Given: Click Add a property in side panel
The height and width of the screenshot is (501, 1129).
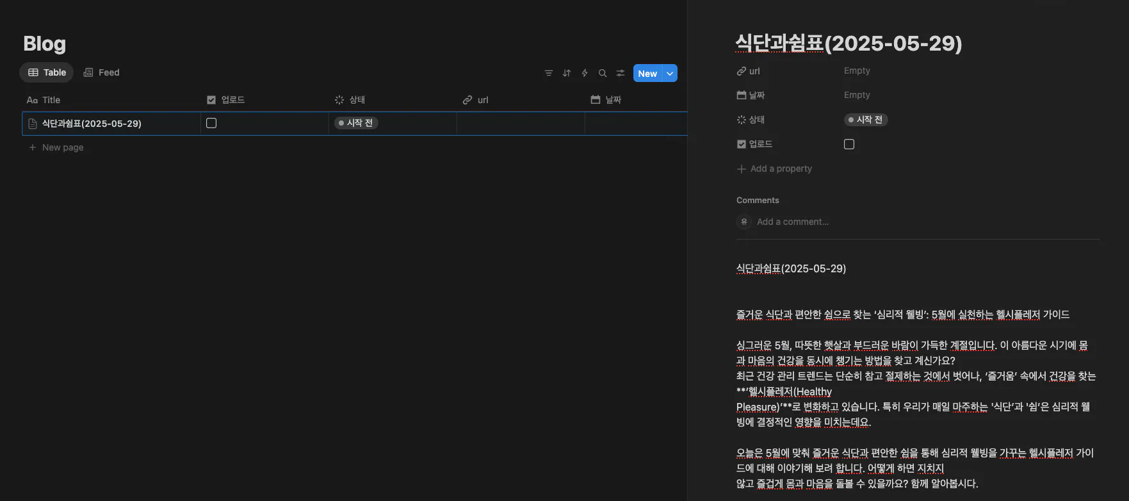Looking at the screenshot, I should click(774, 168).
